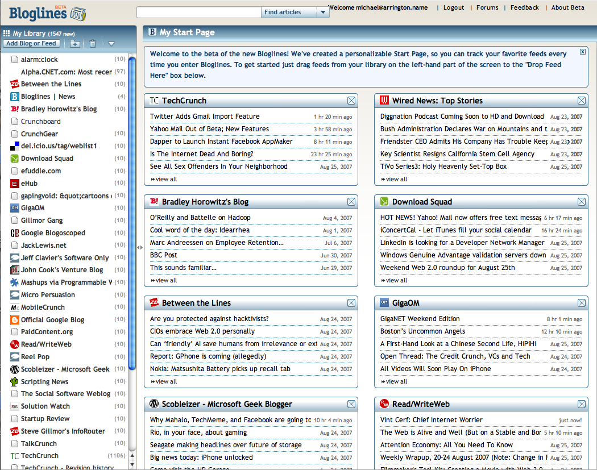The image size is (597, 470).
Task: Click the search articles text field
Action: [x=198, y=13]
